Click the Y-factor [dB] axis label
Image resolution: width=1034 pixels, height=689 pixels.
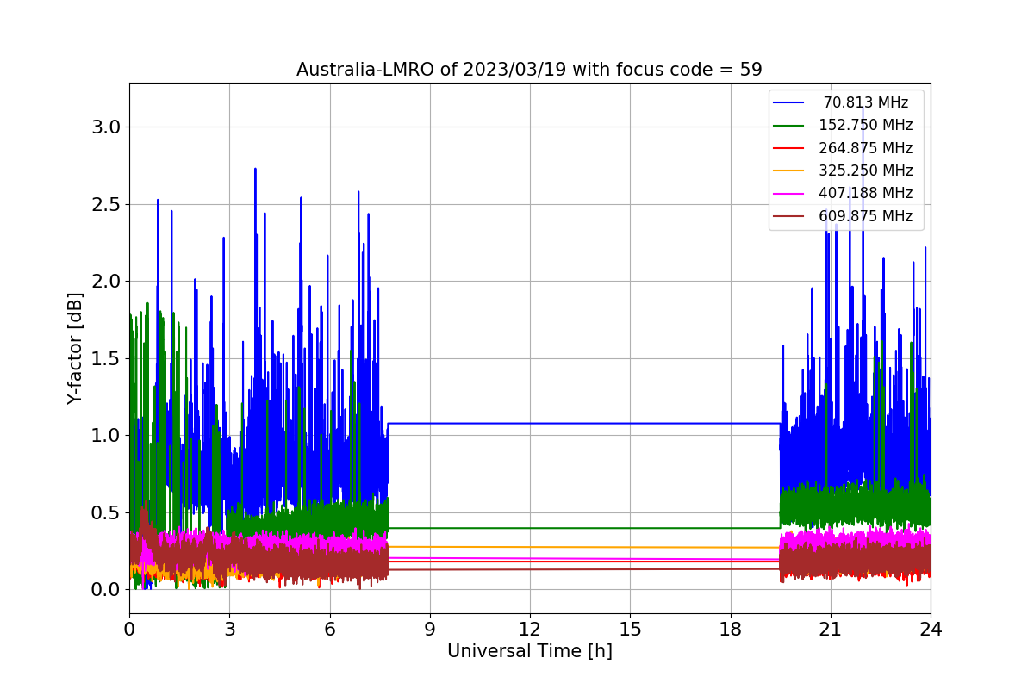pos(76,348)
